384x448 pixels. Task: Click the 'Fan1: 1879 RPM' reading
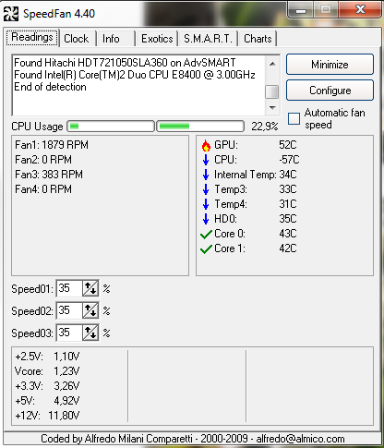(x=52, y=145)
